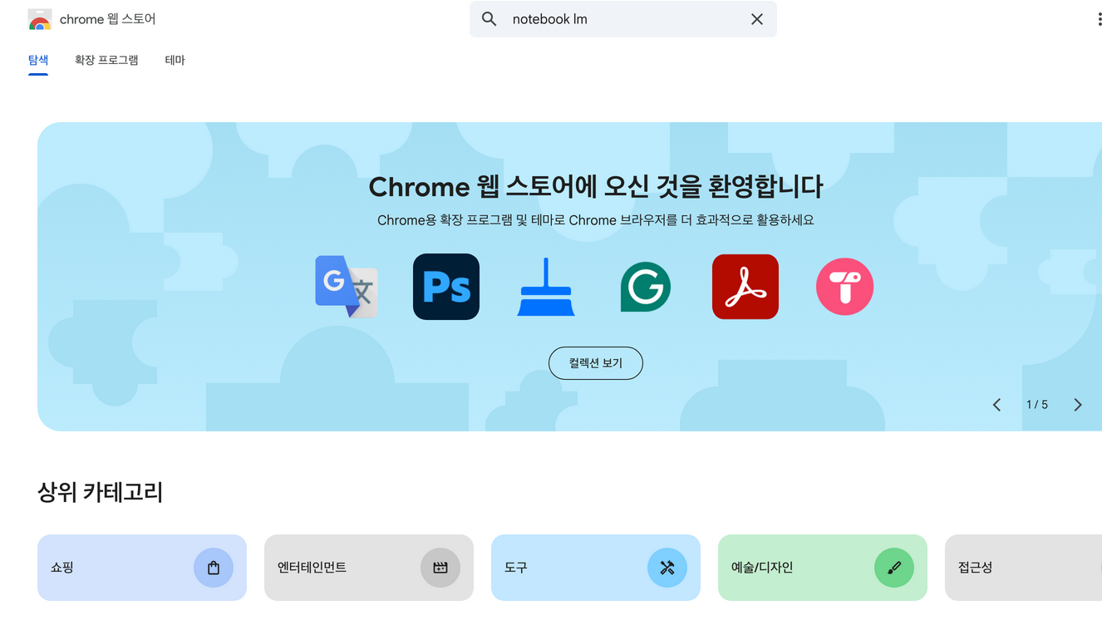Open the Adobe Acrobat icon
Screen dimensions: 1102x620
click(745, 287)
